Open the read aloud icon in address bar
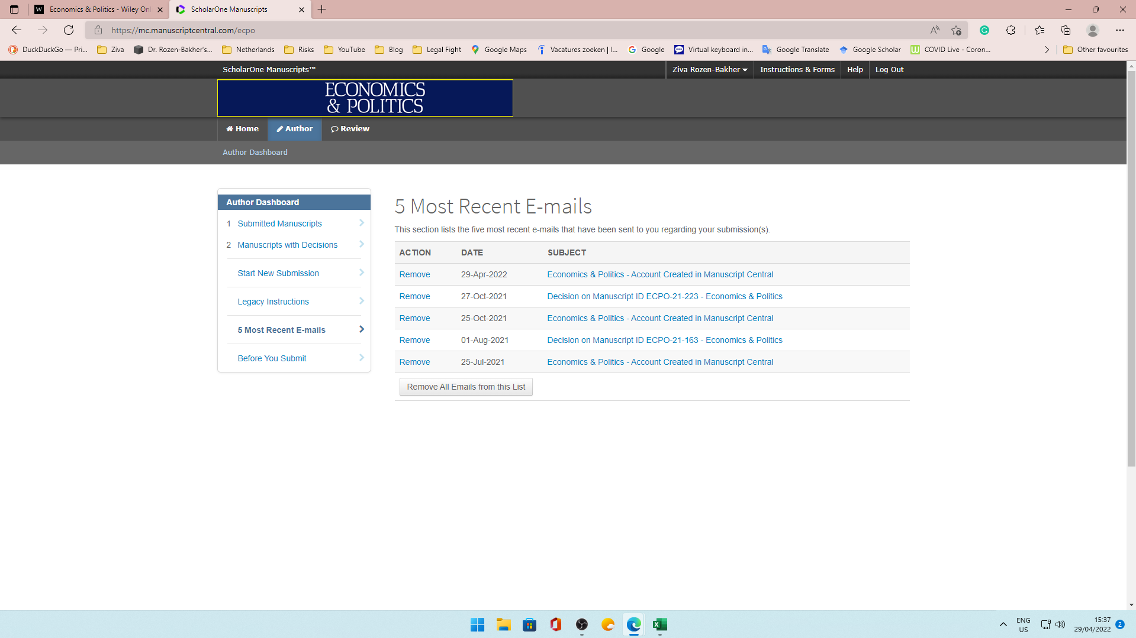 coord(935,30)
